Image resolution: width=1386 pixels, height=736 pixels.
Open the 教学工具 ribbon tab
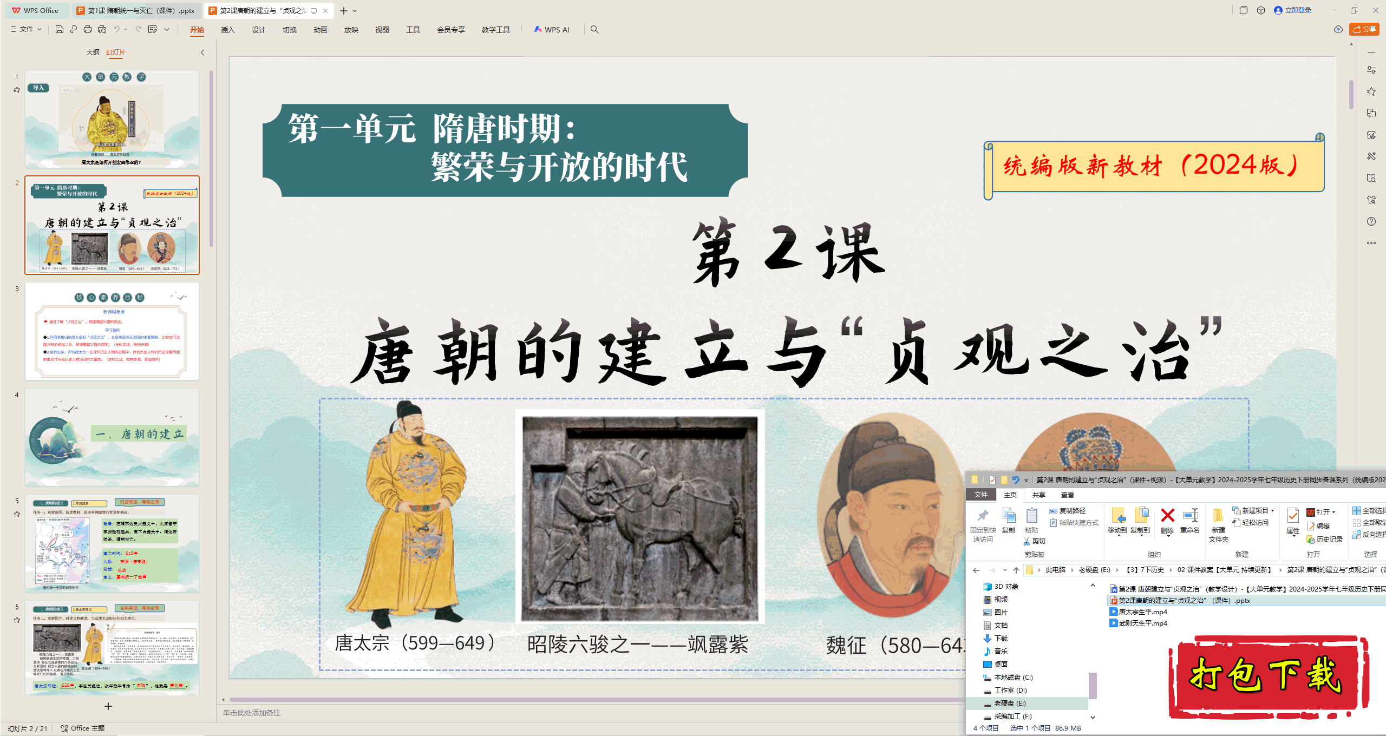pyautogui.click(x=495, y=30)
